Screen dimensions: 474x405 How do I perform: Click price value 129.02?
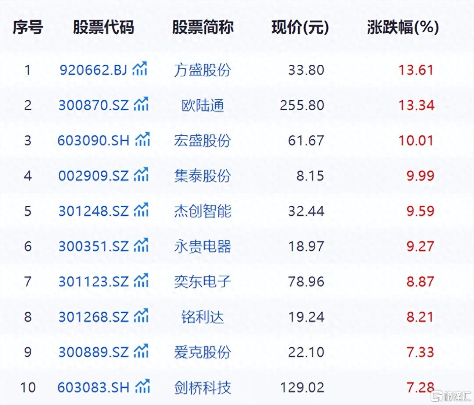pos(302,388)
